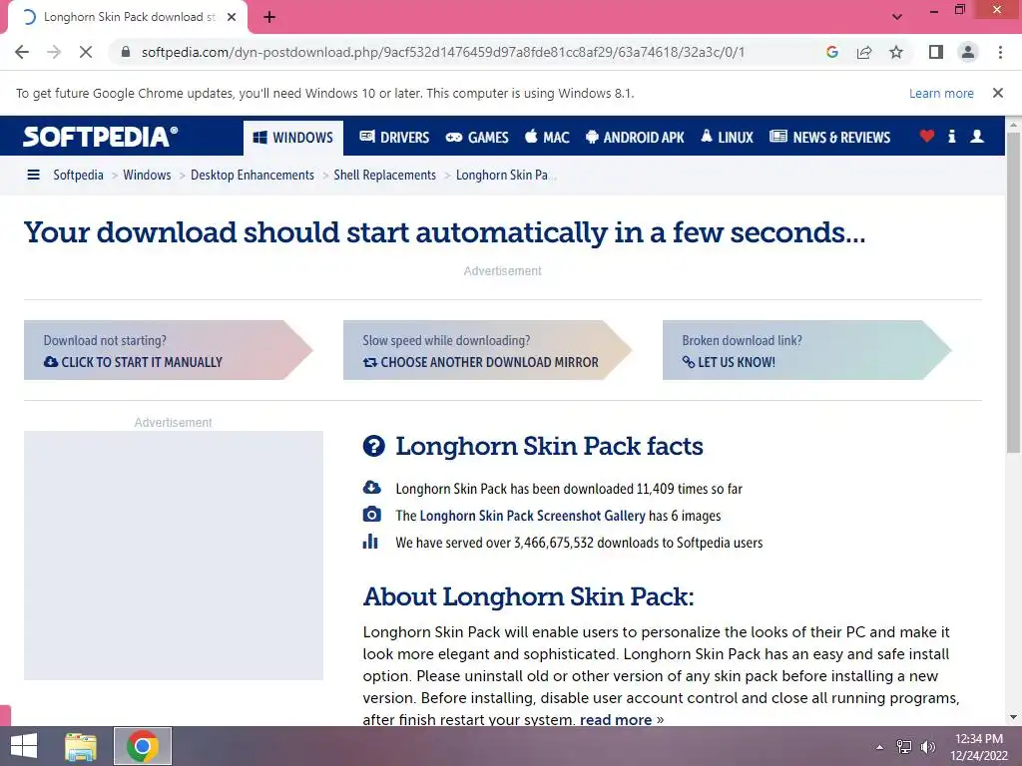1022x766 pixels.
Task: View site security lock info
Action: click(126, 52)
